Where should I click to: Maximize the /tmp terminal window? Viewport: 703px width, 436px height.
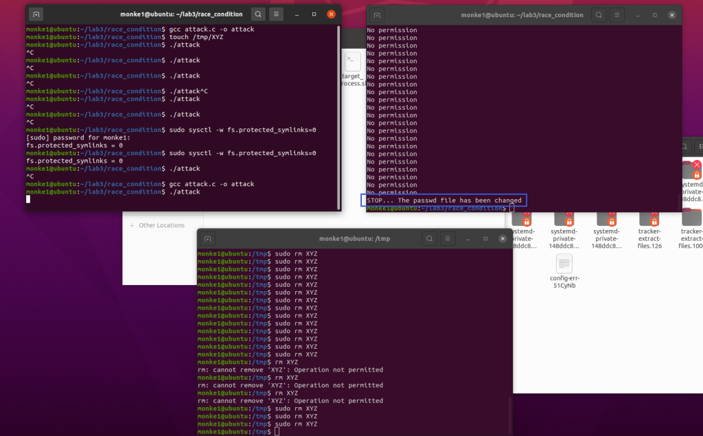tap(485, 239)
